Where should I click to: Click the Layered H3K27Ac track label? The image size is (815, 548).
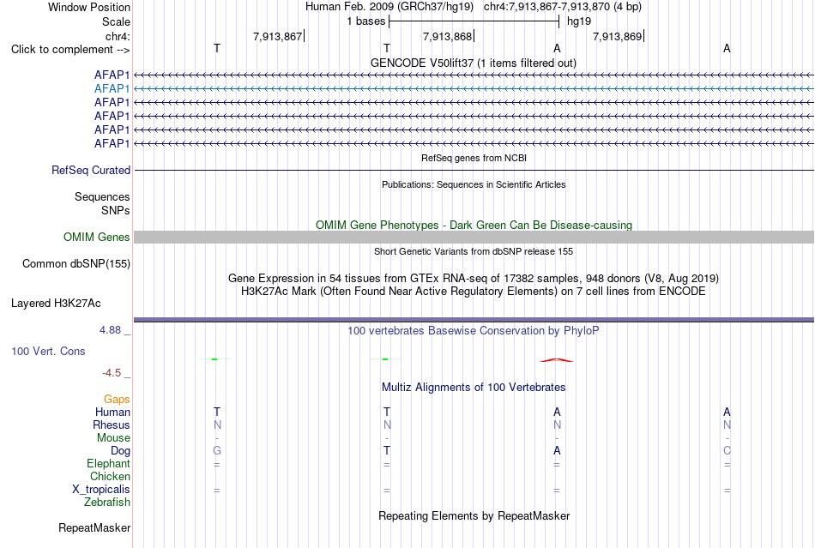pyautogui.click(x=56, y=304)
